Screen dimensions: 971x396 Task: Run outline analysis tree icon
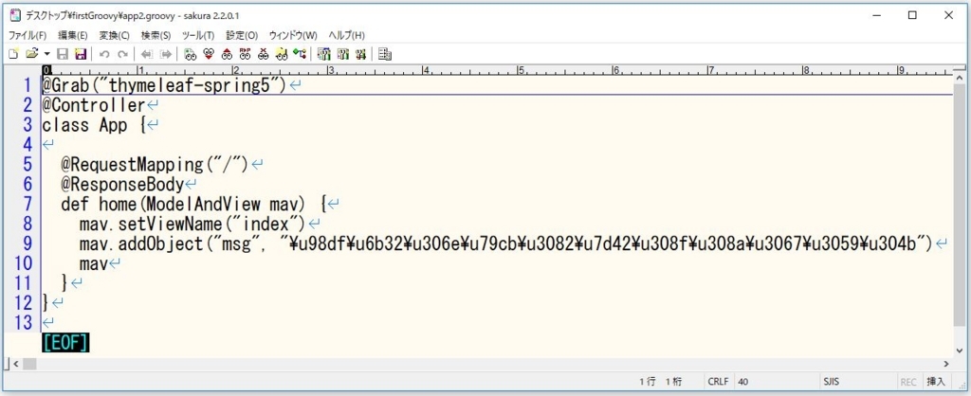click(x=300, y=54)
